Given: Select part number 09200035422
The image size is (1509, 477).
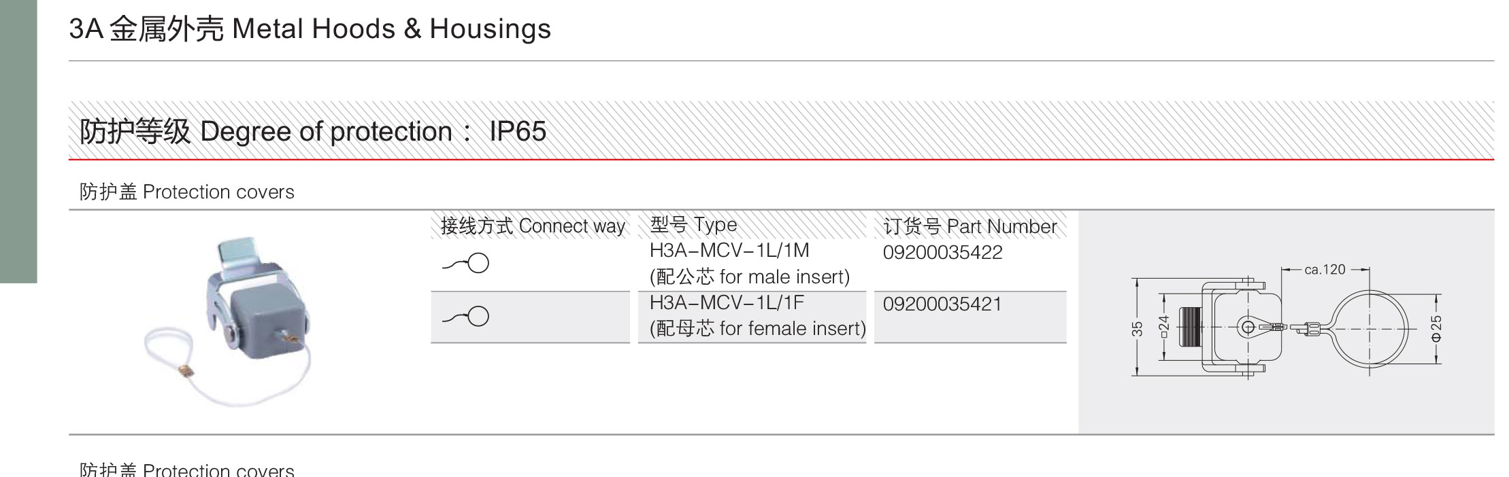Looking at the screenshot, I should (942, 253).
